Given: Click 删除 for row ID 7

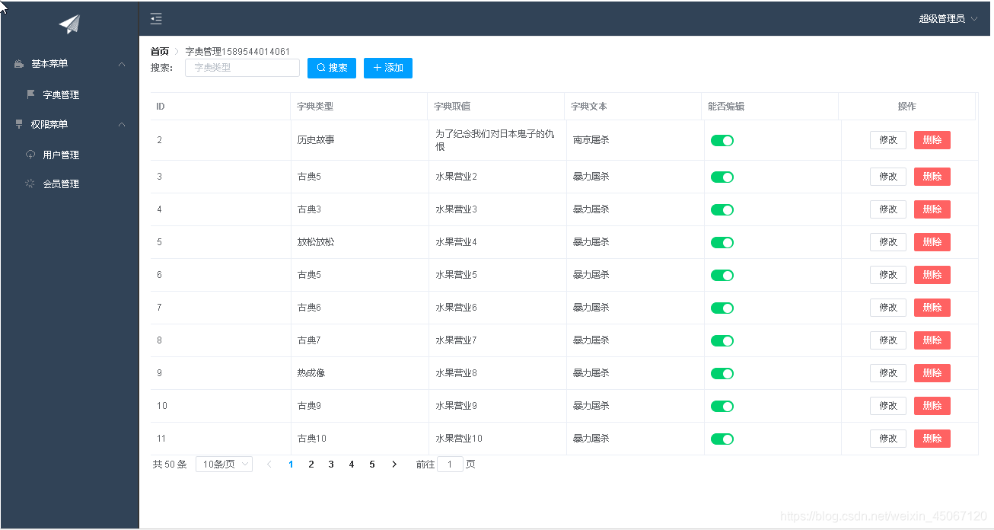Looking at the screenshot, I should (932, 308).
